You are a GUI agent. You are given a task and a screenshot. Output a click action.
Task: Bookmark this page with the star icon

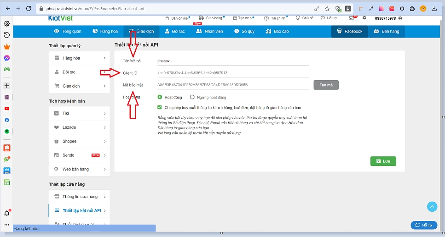coord(327,9)
